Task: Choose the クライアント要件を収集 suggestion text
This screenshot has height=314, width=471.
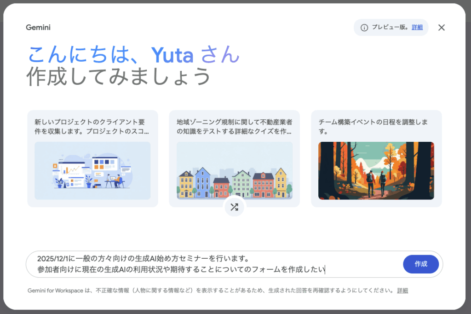Action: point(92,127)
